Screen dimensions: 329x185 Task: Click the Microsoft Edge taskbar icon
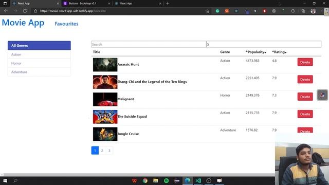(188, 180)
